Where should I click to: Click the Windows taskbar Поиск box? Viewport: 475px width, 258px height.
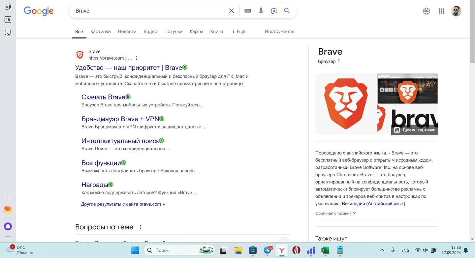pyautogui.click(x=180, y=250)
